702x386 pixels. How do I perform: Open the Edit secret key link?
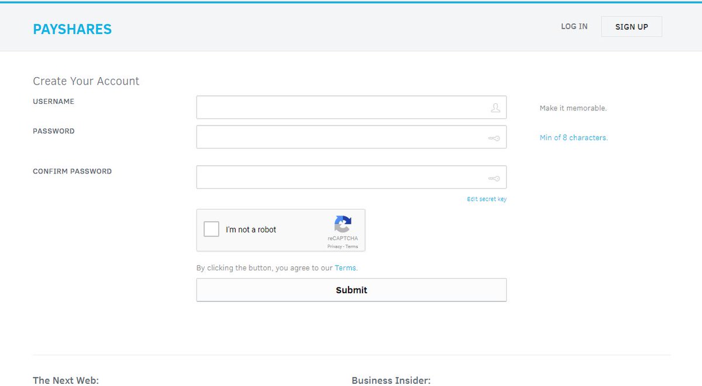[487, 199]
